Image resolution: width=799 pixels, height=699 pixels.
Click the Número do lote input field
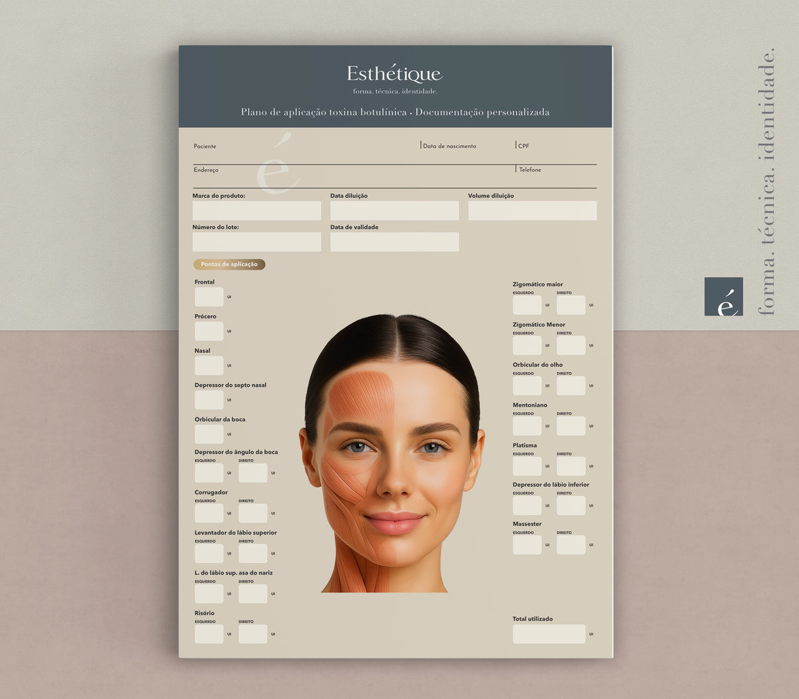click(256, 242)
